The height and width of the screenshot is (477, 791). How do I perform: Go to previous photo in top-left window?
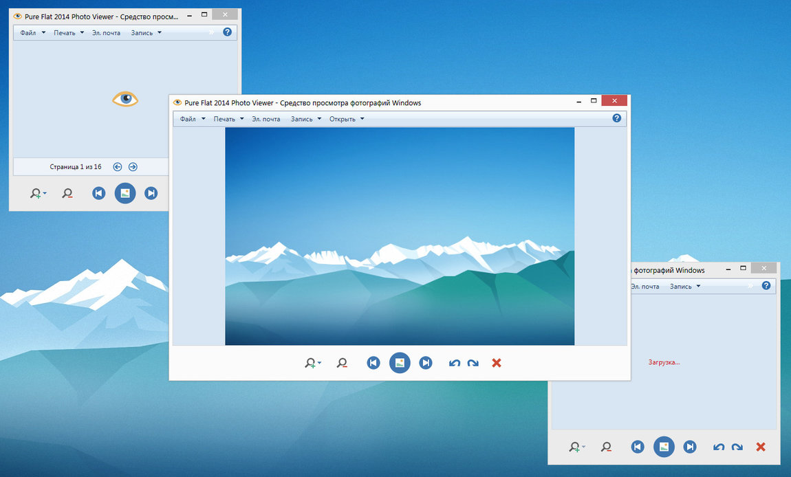(x=99, y=193)
